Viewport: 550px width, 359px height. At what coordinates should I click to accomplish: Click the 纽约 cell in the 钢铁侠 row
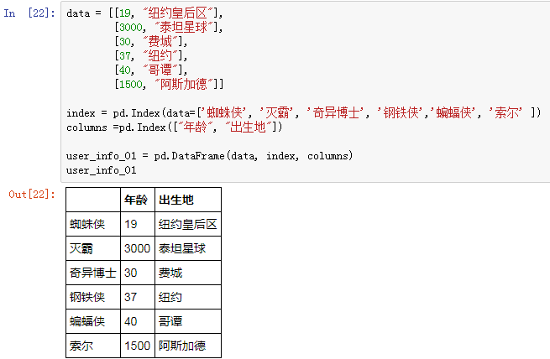pyautogui.click(x=188, y=297)
